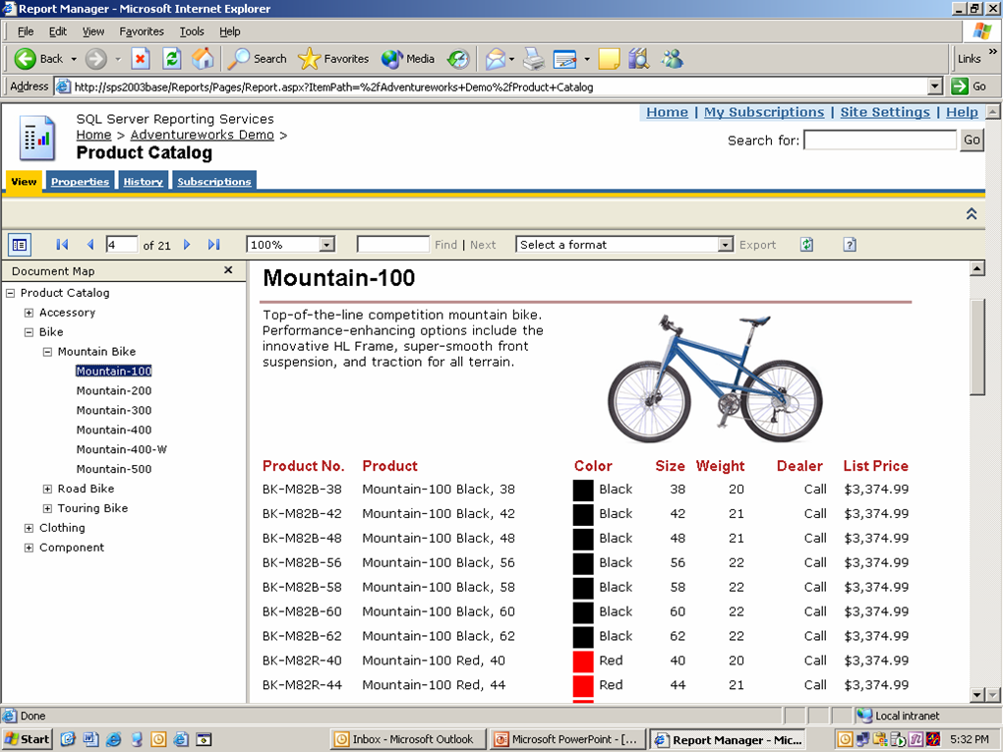Open the zoom 100% dropdown

tap(326, 245)
